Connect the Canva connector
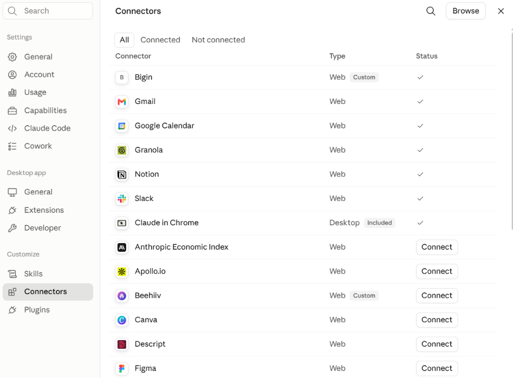Screen dimensions: 513x378 437,320
